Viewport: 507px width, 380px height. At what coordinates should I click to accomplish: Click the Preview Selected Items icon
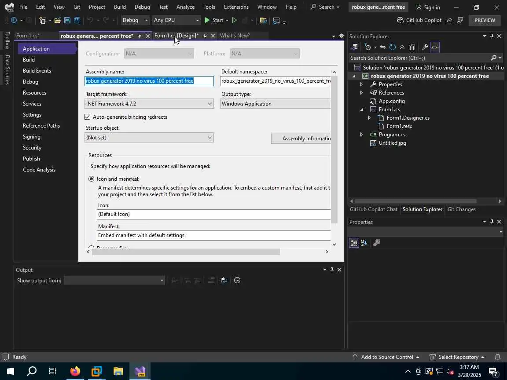click(x=435, y=47)
